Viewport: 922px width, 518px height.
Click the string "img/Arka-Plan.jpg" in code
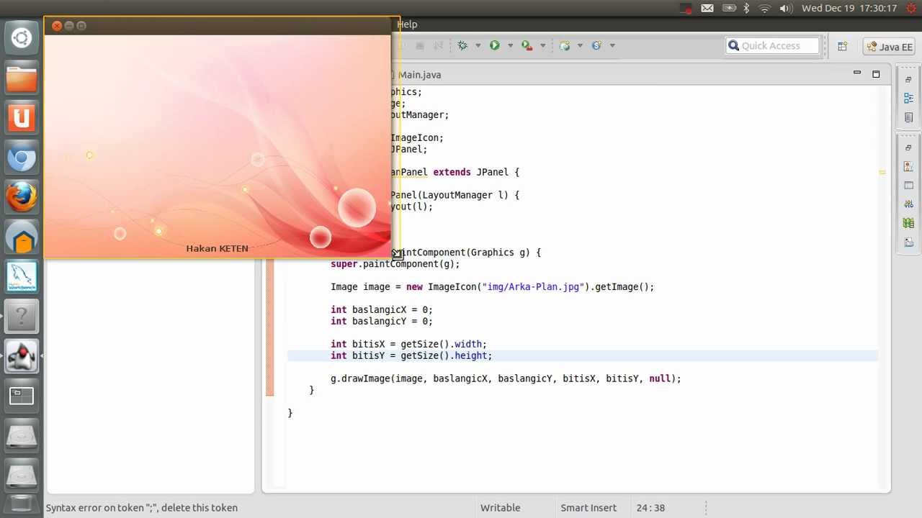[533, 286]
